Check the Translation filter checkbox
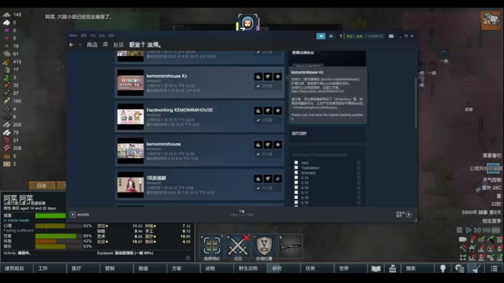504x283 pixels. 296,167
